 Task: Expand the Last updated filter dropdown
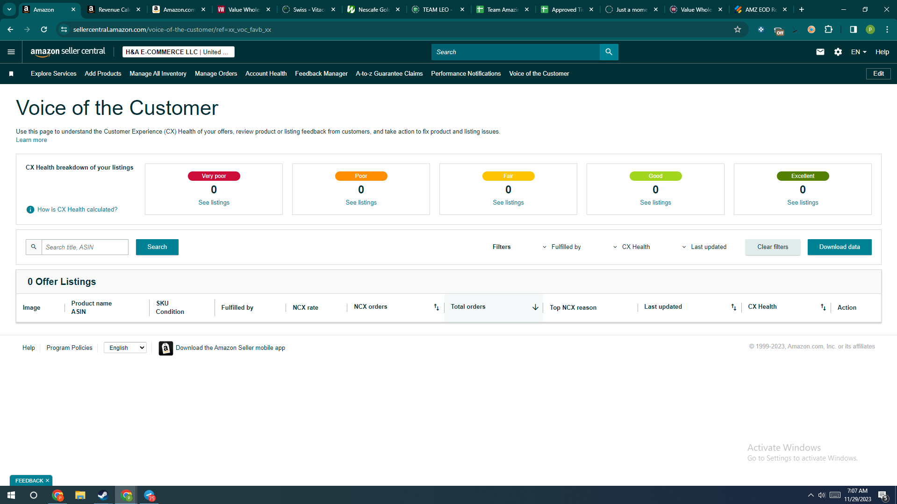[x=704, y=247]
